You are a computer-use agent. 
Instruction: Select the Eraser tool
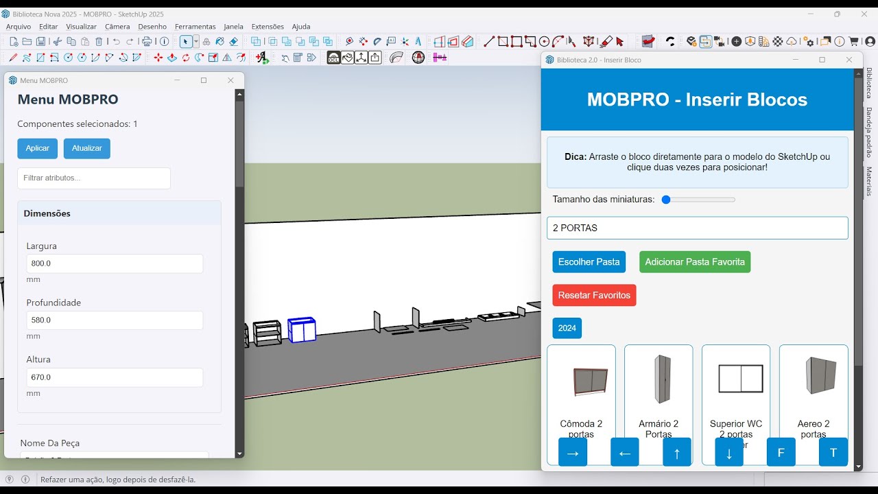point(233,41)
